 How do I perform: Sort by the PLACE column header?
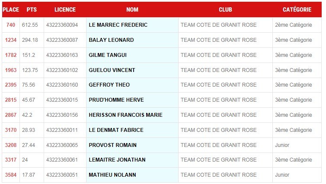click(x=11, y=9)
